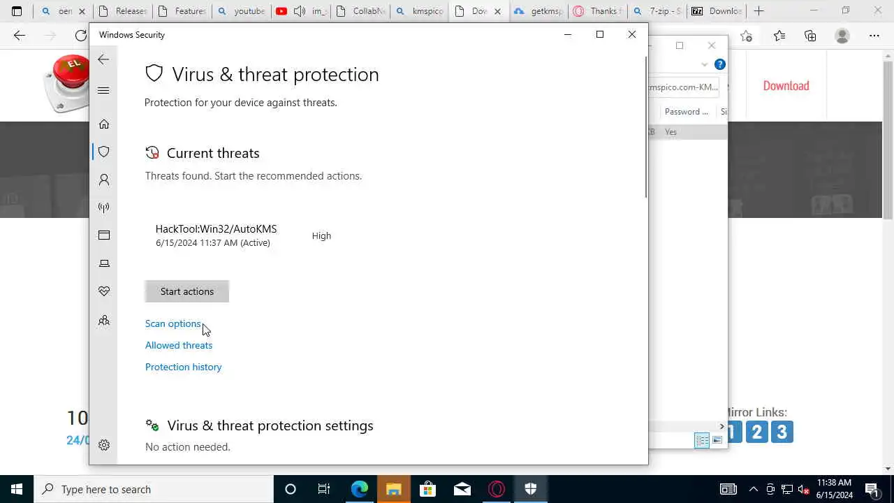This screenshot has height=503, width=894.
Task: Open mirror link 3
Action: (782, 432)
